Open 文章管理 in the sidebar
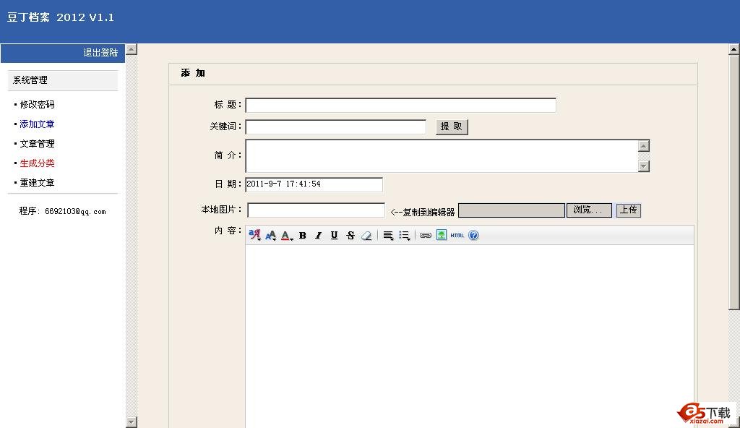Image resolution: width=740 pixels, height=428 pixels. (x=37, y=144)
